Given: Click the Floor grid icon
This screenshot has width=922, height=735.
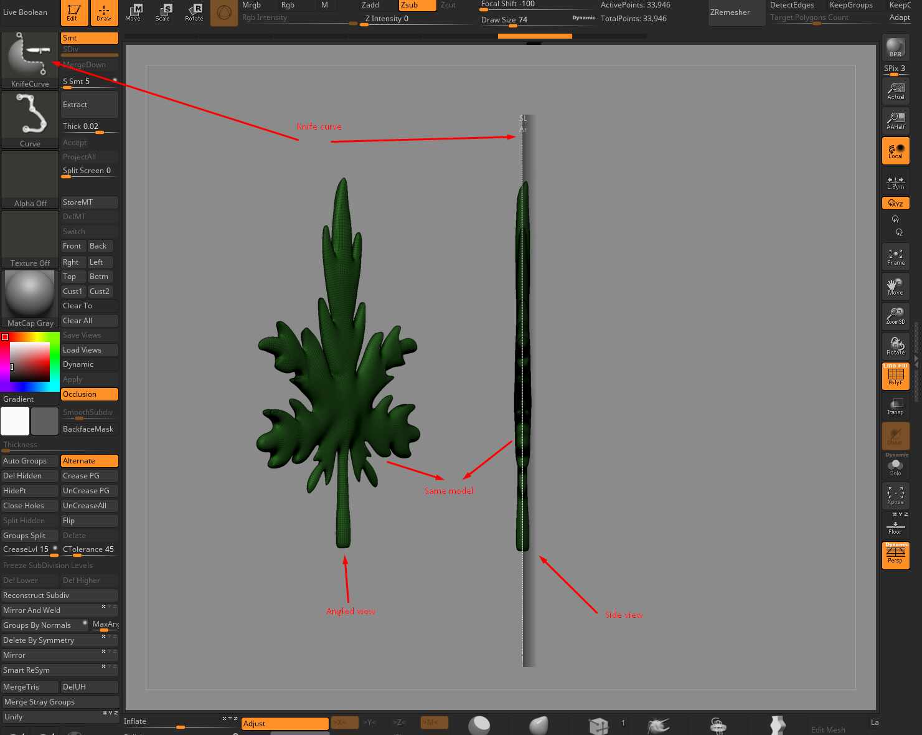Looking at the screenshot, I should point(895,526).
